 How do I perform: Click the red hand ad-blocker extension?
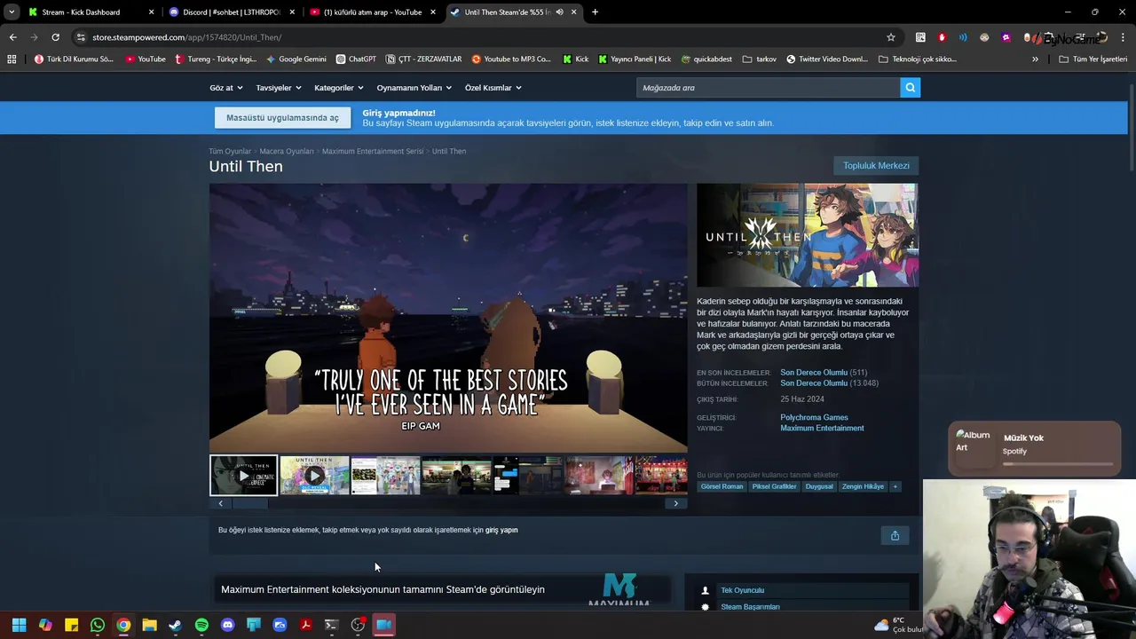(942, 37)
